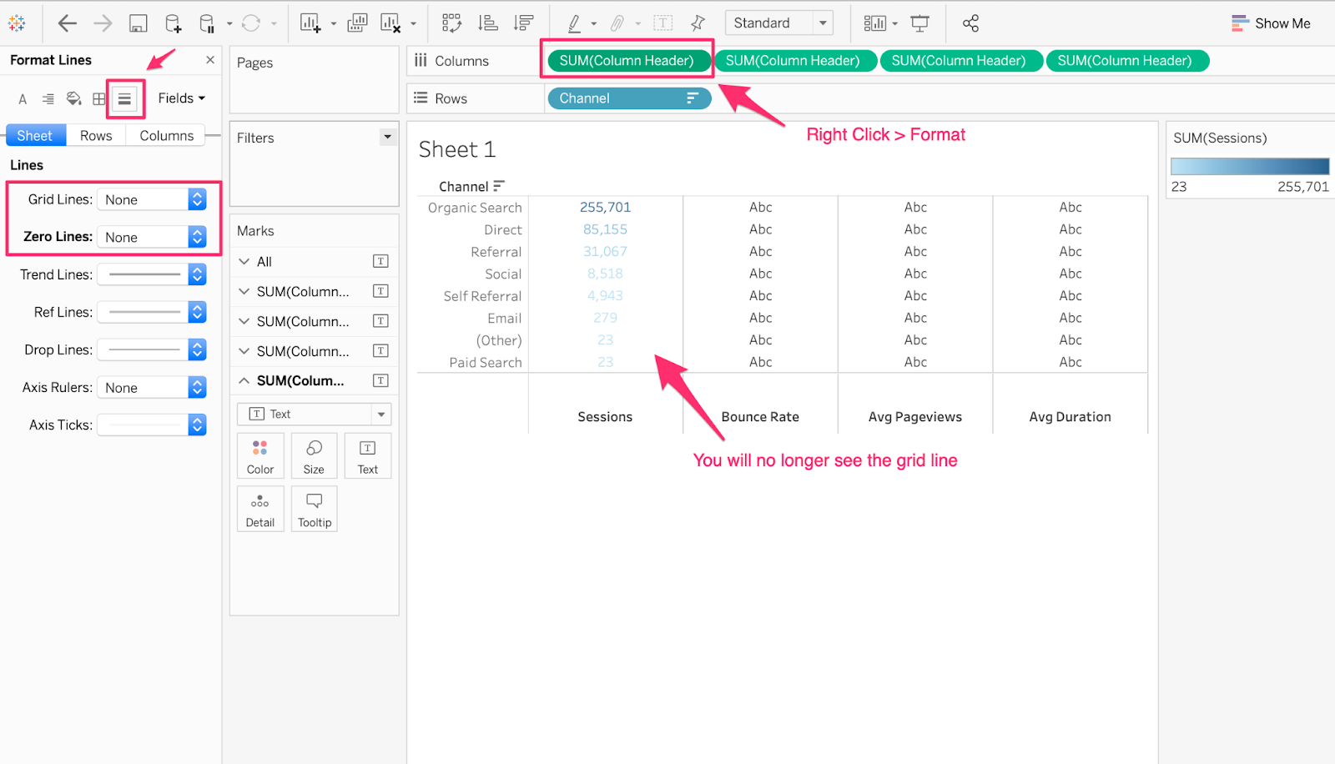Select the shading paint-bucket icon in Format Lines
1335x764 pixels.
tap(73, 98)
